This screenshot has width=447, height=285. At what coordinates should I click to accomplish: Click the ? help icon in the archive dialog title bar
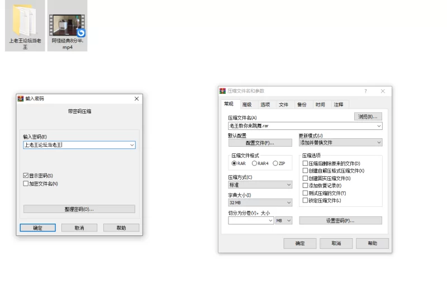(366, 91)
